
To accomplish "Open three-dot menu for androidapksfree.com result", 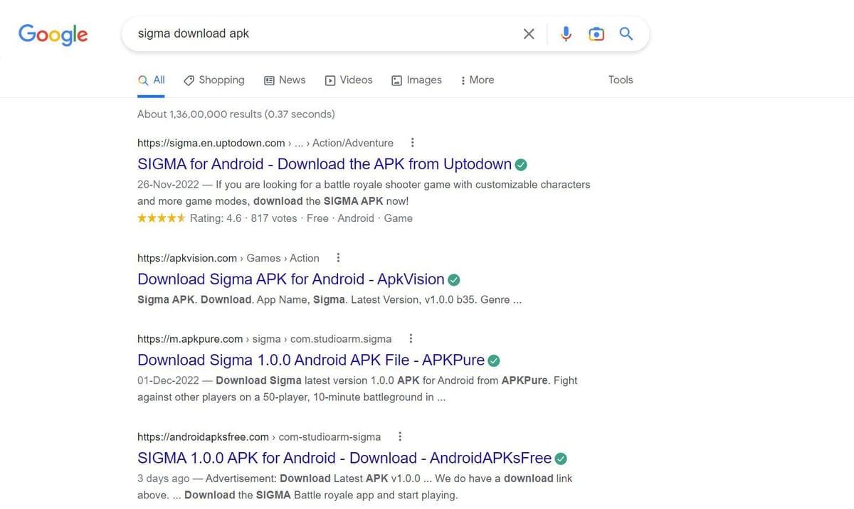I will pos(400,436).
